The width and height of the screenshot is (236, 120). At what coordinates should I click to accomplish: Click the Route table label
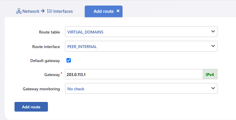click(x=49, y=32)
